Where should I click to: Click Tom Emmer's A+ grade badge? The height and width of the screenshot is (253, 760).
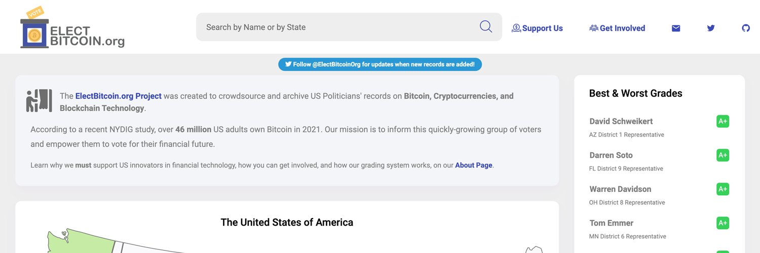pos(723,223)
